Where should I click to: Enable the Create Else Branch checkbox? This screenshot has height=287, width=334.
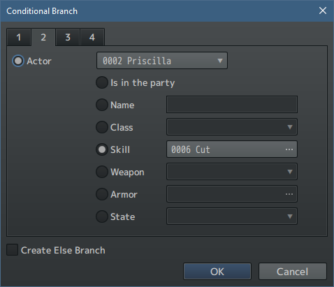[13, 250]
